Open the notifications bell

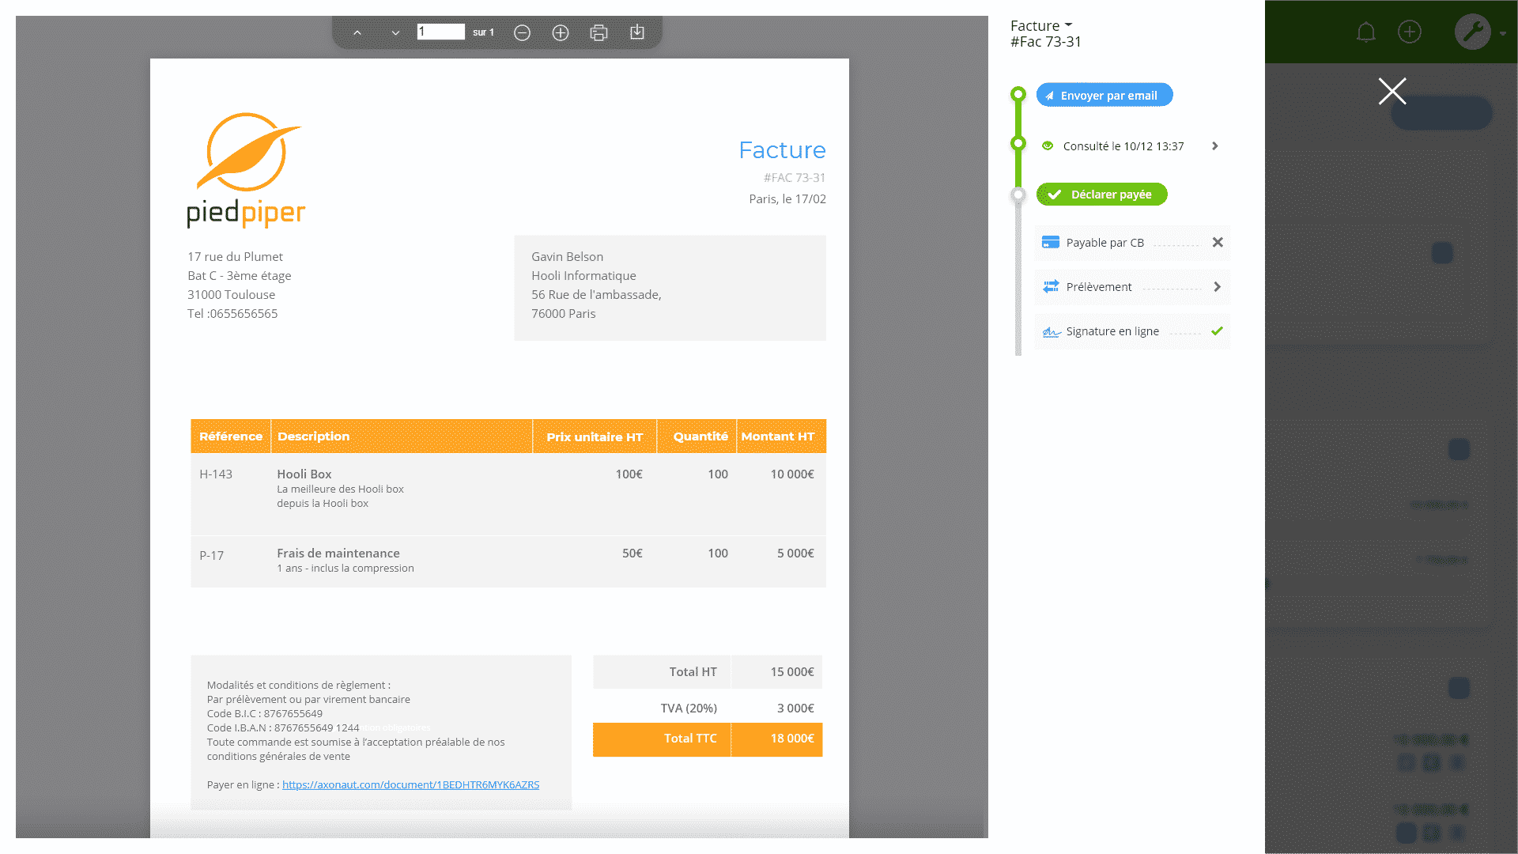point(1365,32)
